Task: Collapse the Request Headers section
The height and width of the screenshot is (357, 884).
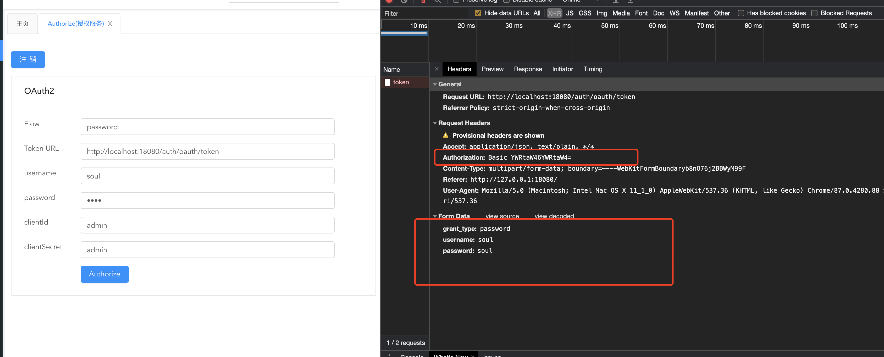Action: pyautogui.click(x=435, y=123)
